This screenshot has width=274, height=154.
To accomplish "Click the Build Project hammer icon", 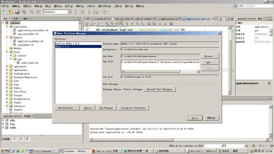I will [x=75, y=12].
